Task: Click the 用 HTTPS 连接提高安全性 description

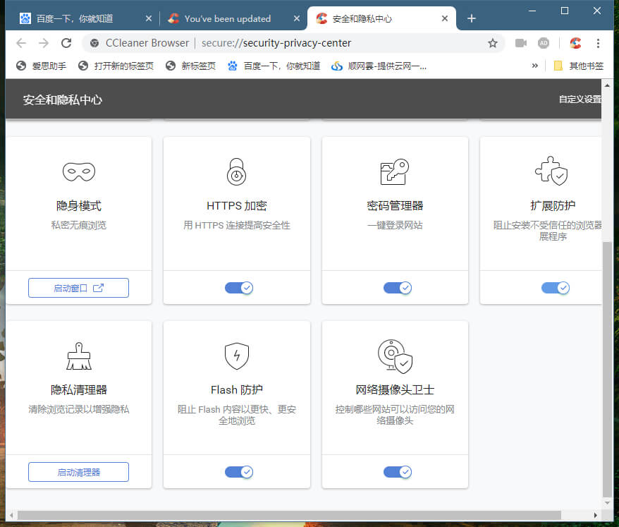Action: click(x=237, y=225)
